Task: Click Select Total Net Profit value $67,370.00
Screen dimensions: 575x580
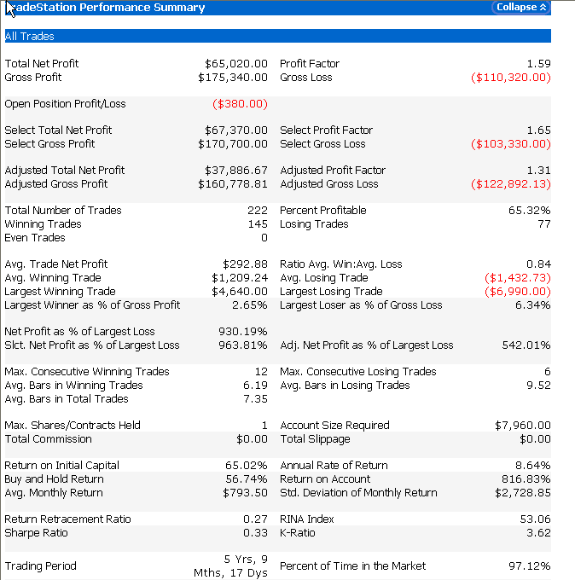Action: click(236, 130)
